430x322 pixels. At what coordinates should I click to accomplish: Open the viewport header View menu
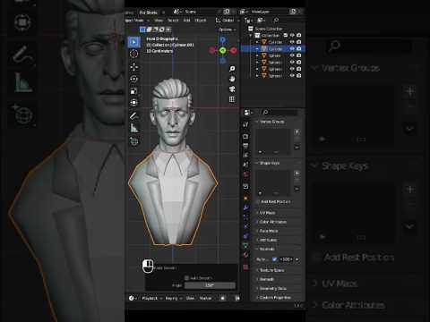[x=159, y=21]
